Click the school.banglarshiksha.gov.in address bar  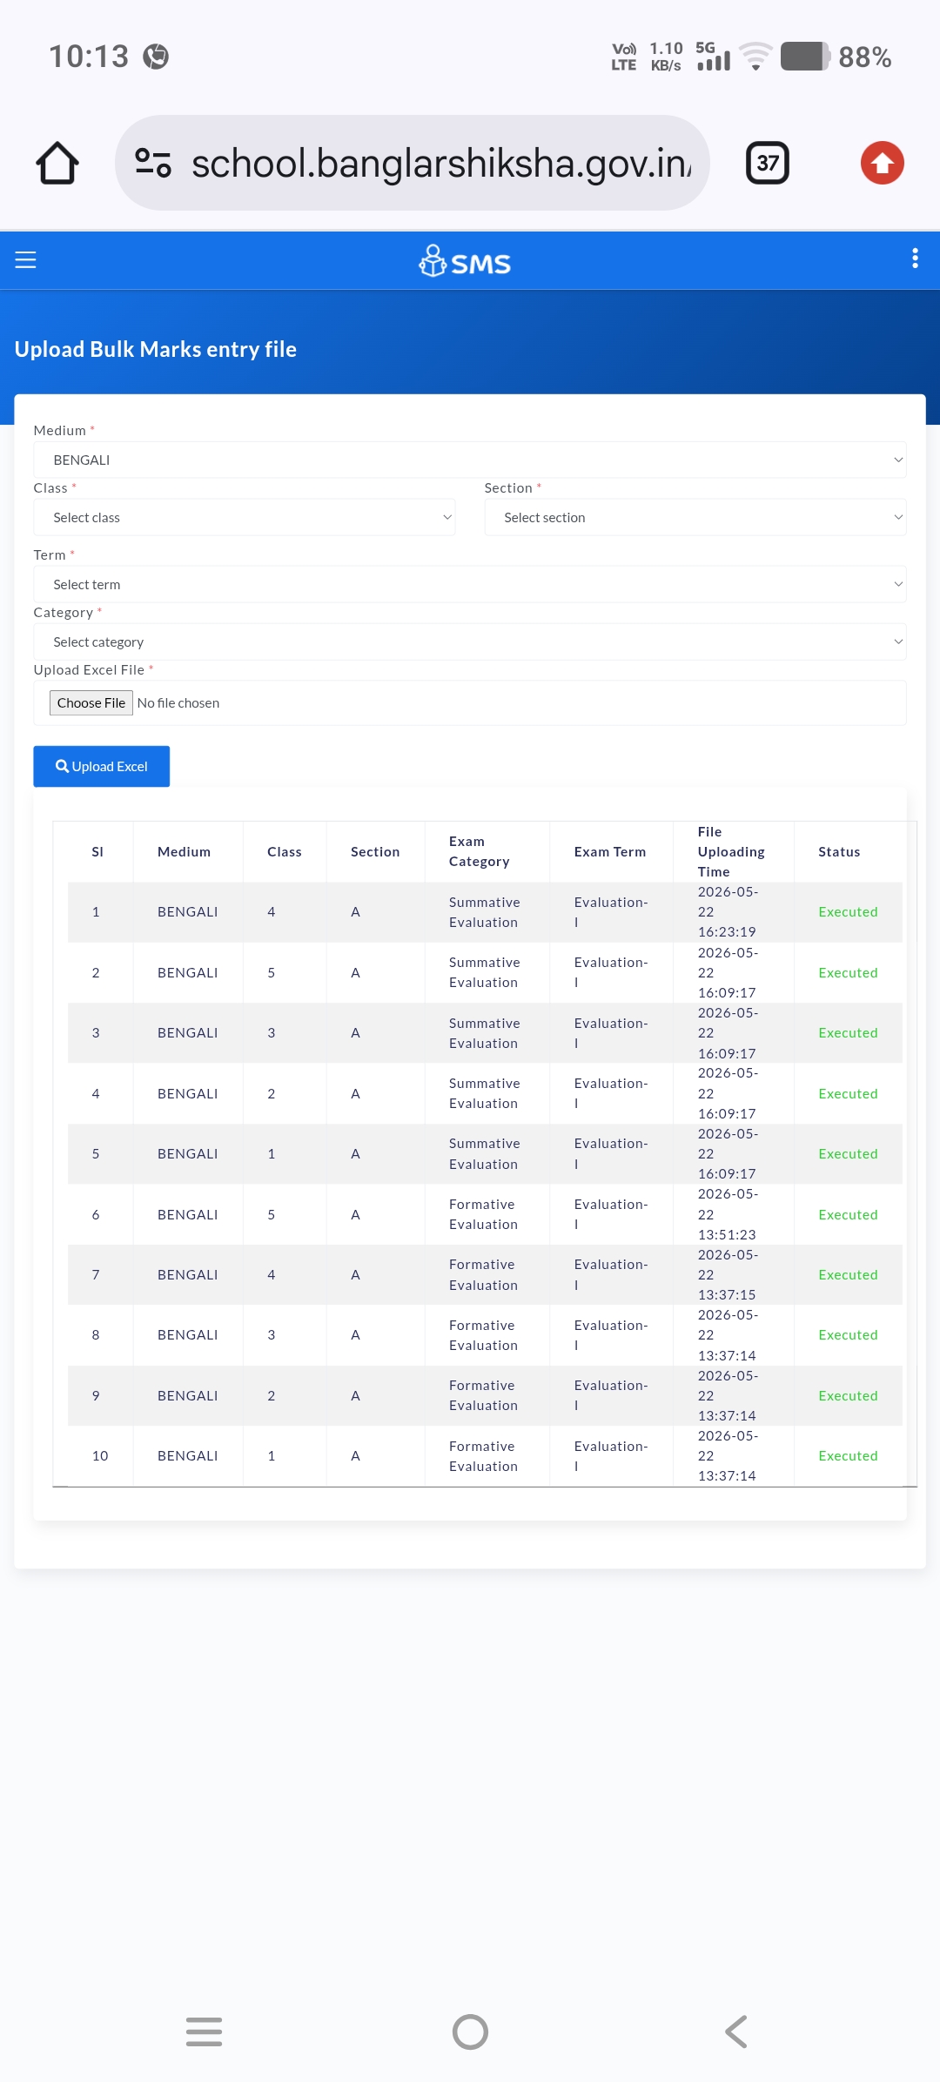(x=413, y=163)
